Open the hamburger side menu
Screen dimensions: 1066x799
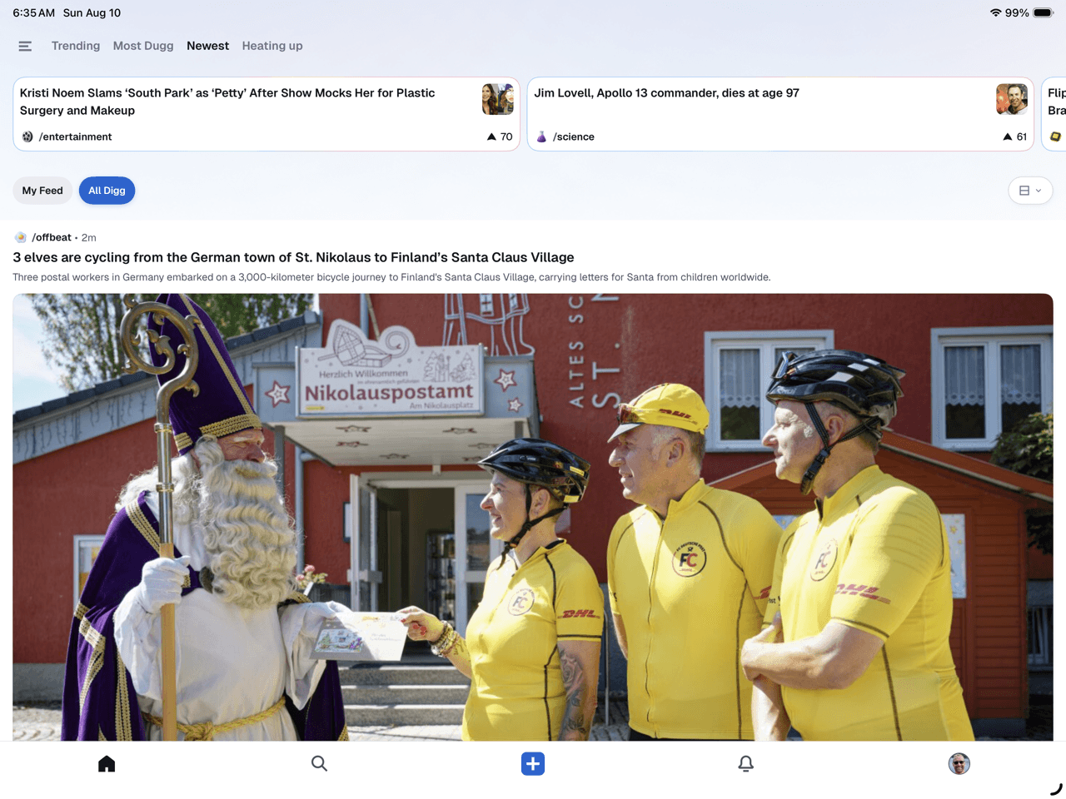(25, 47)
